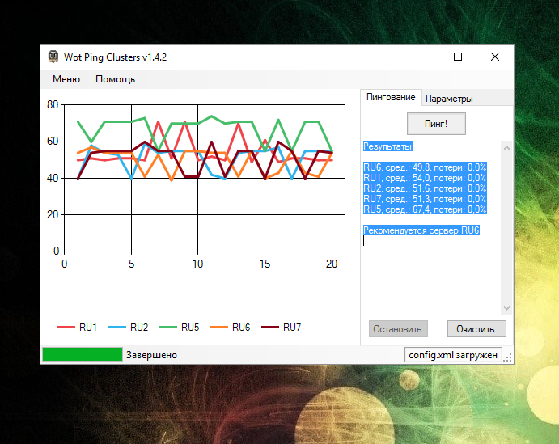Click the 'config.xml загружен' status field

pos(455,355)
